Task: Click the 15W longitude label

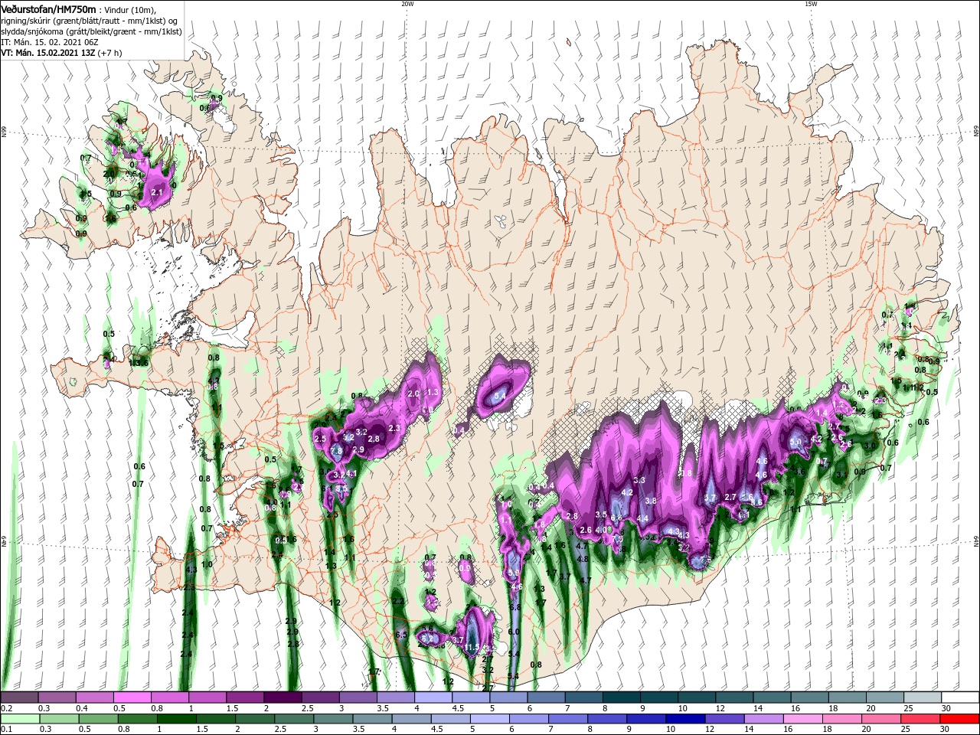Action: (810, 4)
